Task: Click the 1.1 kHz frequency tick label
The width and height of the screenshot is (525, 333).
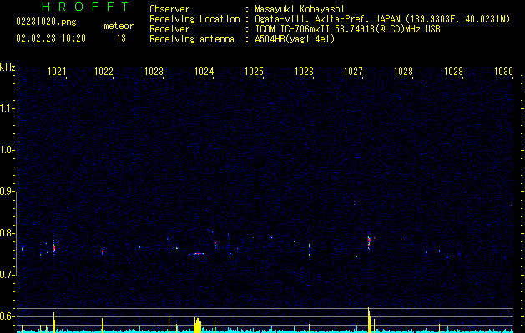Action: (x=7, y=108)
